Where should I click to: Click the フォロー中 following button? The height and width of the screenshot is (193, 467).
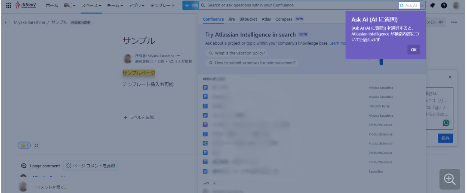click(436, 22)
